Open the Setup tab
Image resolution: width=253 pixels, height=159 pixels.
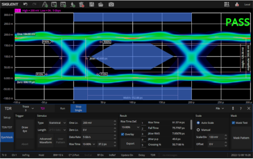[x=7, y=117]
